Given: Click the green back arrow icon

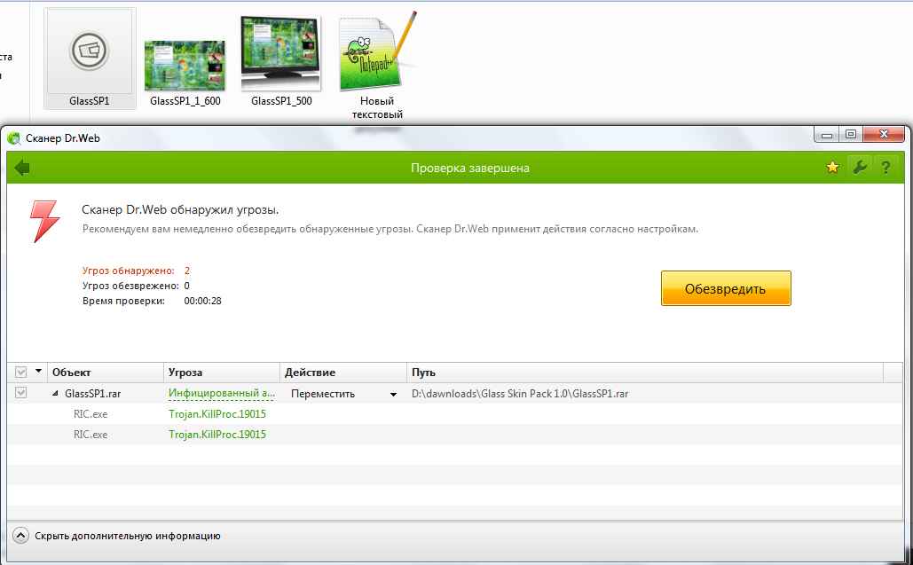Looking at the screenshot, I should point(22,168).
